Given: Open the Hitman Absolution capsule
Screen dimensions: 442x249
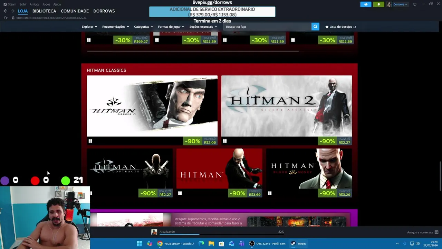Looking at the screenshot, I should pyautogui.click(x=219, y=169).
